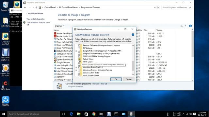Click the Search Programs and Features box
The width and height of the screenshot is (209, 117).
(x=176, y=7)
